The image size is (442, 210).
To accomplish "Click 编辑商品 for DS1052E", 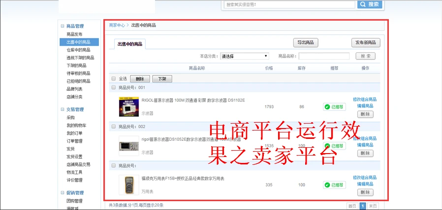I will [365, 145].
